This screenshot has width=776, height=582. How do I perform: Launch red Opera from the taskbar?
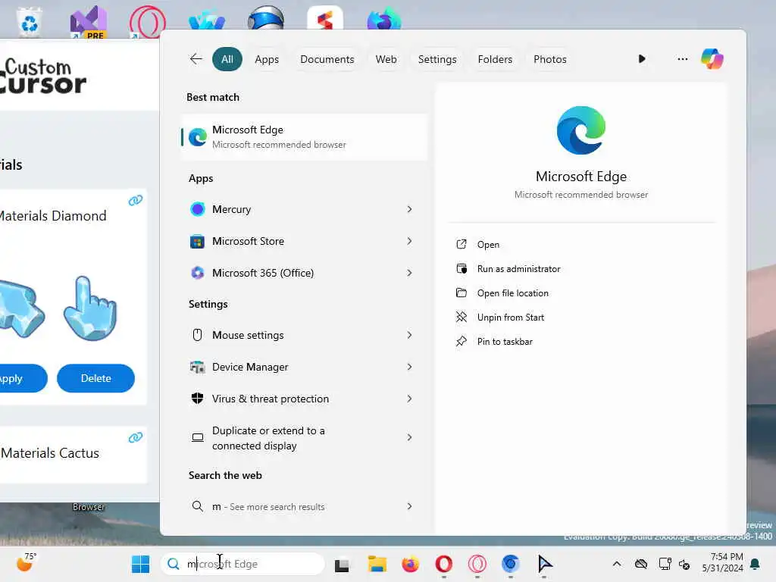click(x=444, y=564)
